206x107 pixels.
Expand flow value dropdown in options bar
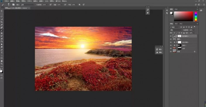click(62, 5)
